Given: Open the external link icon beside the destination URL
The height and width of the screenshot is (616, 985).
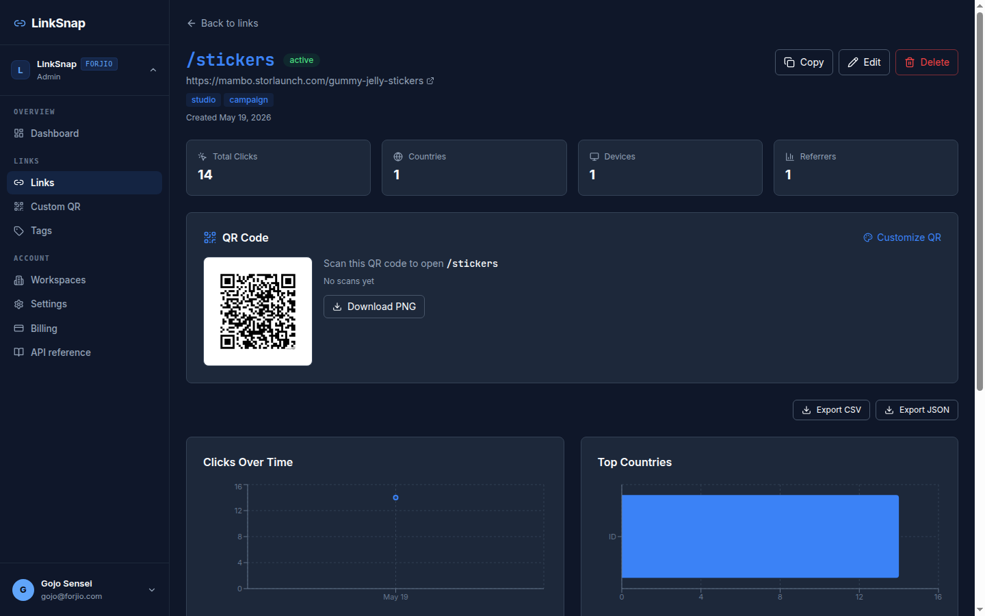Looking at the screenshot, I should pyautogui.click(x=430, y=81).
